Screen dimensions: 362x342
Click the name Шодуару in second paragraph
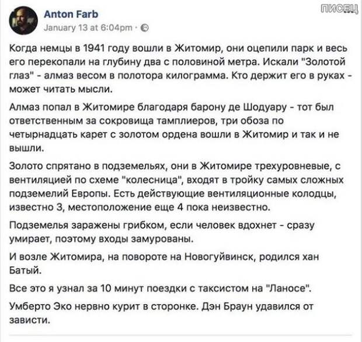pyautogui.click(x=264, y=107)
